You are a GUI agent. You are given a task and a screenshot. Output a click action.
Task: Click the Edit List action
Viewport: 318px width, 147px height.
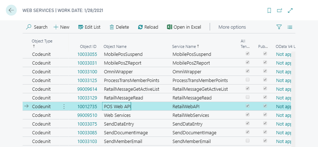pyautogui.click(x=89, y=27)
